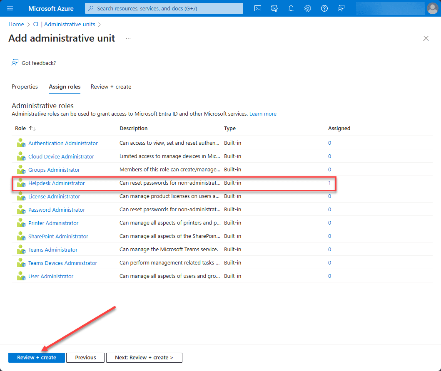Screen dimensions: 441x371
Task: Open the notifications bell
Action: point(291,8)
